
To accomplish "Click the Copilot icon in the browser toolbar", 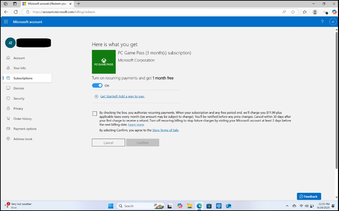I will [335, 12].
